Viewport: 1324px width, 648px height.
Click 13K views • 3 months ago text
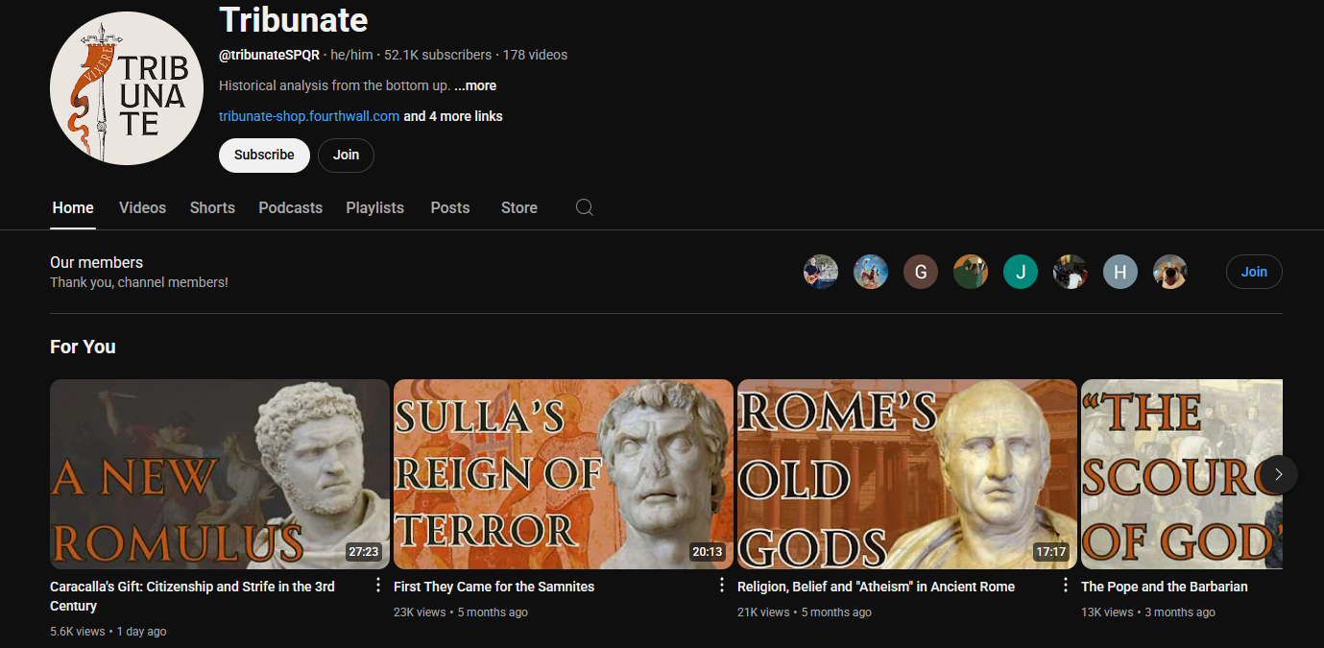(1148, 612)
